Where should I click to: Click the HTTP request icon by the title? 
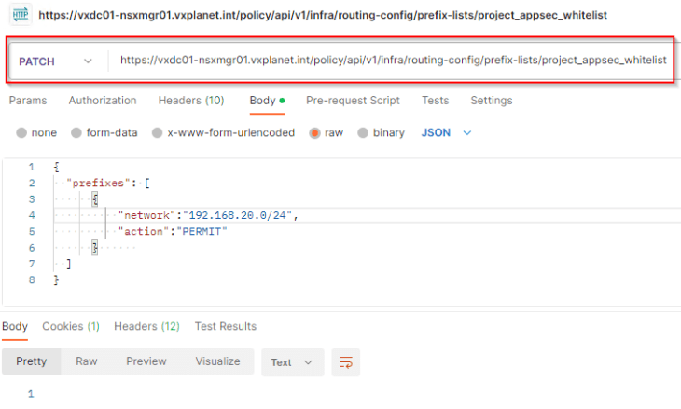21,15
